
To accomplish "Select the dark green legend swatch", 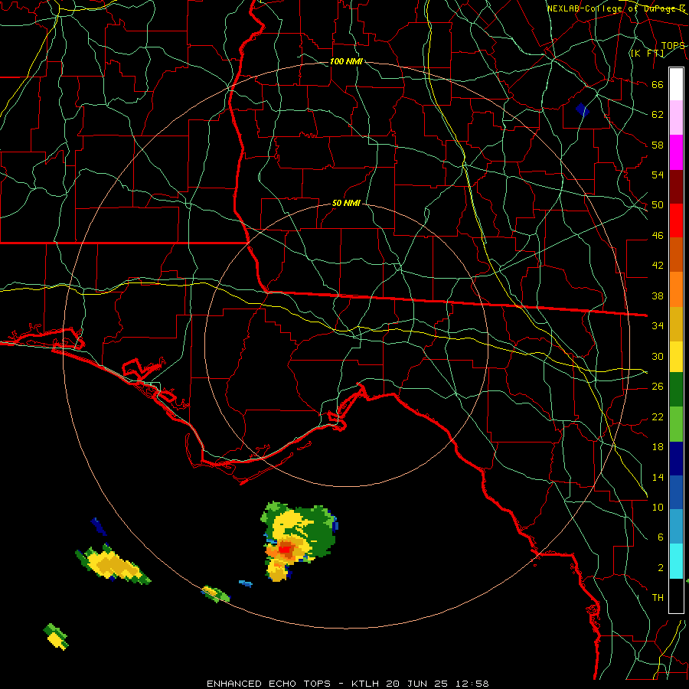I will [676, 390].
